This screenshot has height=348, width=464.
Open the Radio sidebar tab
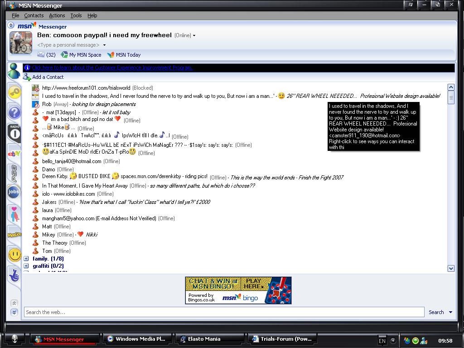coord(14,133)
